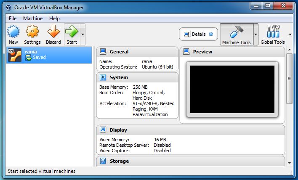Click the '256 MB' base memory value
Image resolution: width=298 pixels, height=180 pixels.
pos(140,87)
